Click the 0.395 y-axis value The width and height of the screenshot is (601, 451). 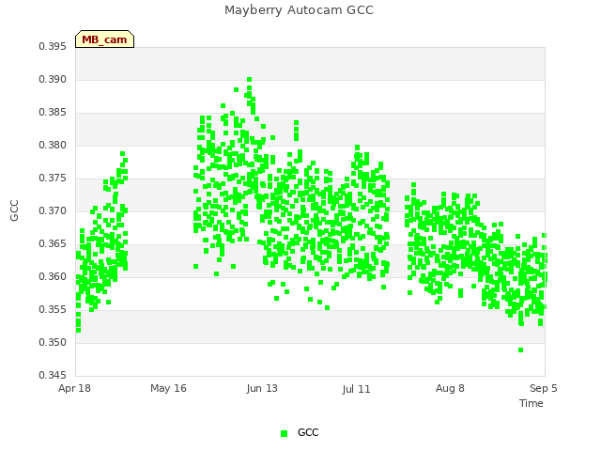coord(53,46)
